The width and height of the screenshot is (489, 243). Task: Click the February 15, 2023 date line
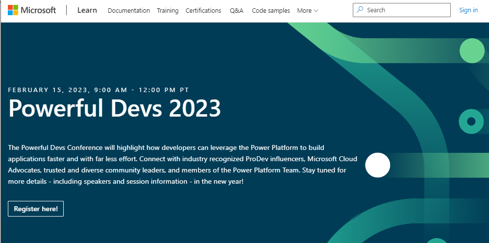click(98, 90)
